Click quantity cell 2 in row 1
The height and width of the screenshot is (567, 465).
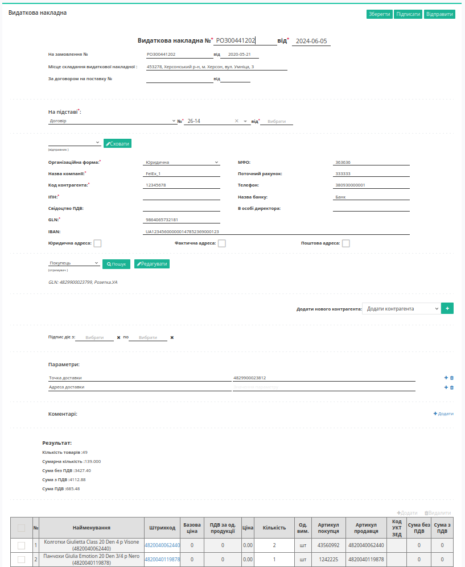click(274, 545)
